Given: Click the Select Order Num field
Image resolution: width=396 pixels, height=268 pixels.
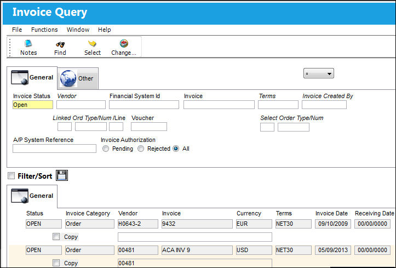Looking at the screenshot, I should (x=294, y=127).
